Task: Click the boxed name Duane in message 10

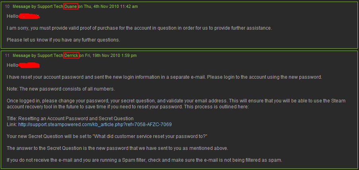Action: [x=71, y=7]
